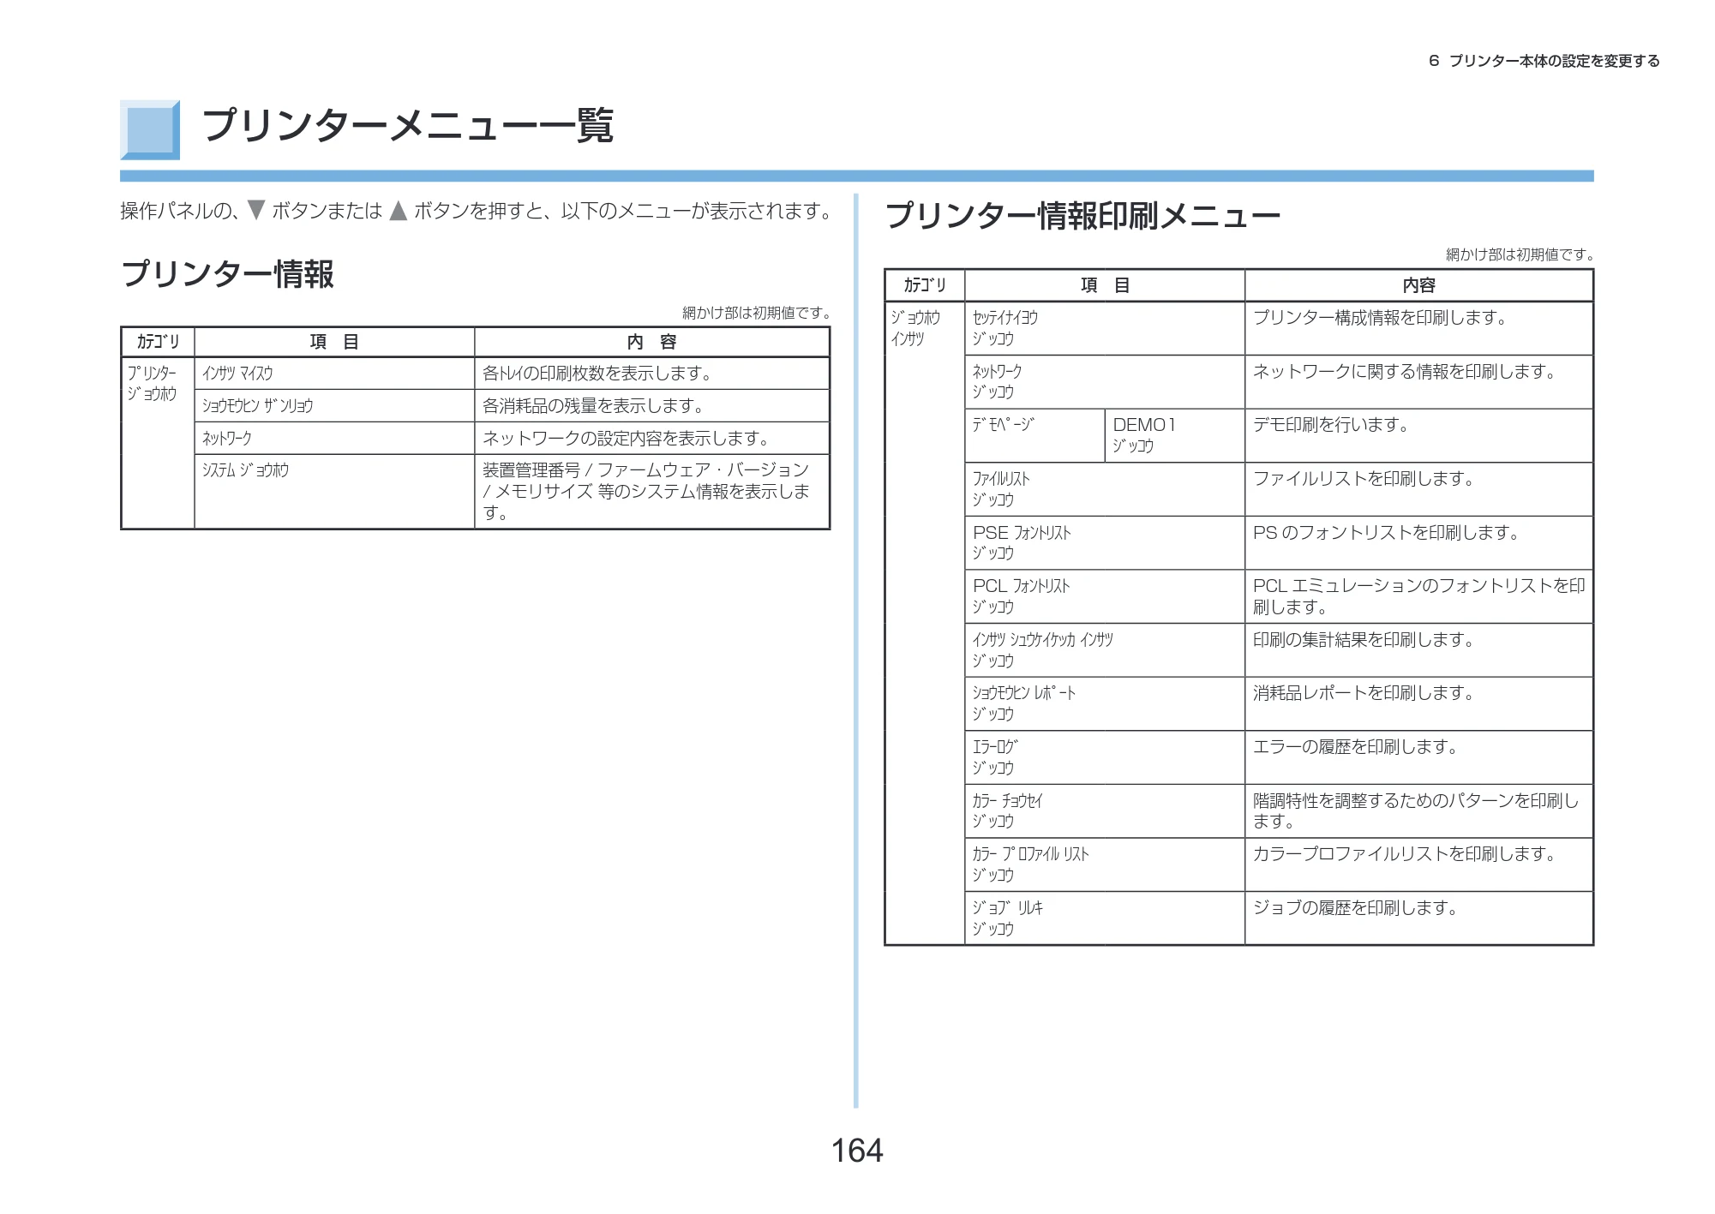
Task: Click the 内容 header of the print menu table
Action: (1419, 285)
